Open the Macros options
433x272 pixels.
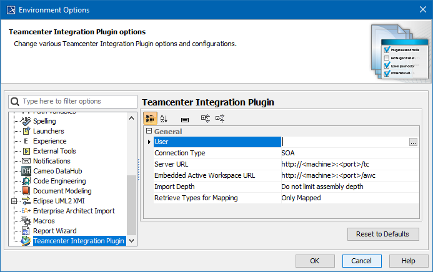44,221
